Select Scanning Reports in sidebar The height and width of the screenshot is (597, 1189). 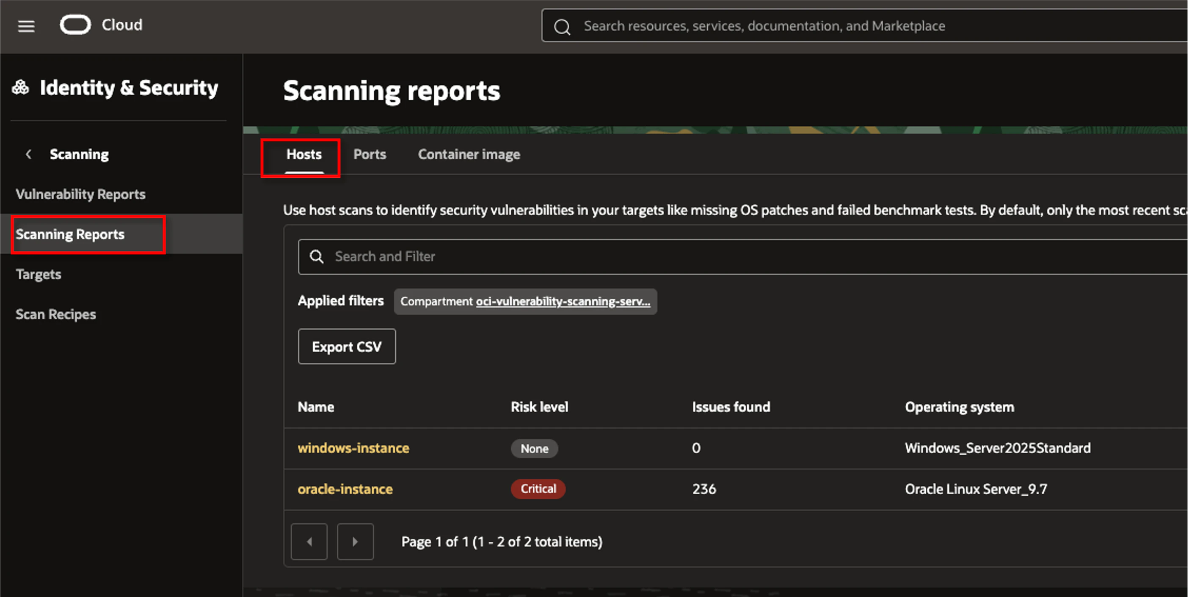(x=70, y=234)
